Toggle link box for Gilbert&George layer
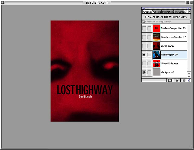 (149, 63)
